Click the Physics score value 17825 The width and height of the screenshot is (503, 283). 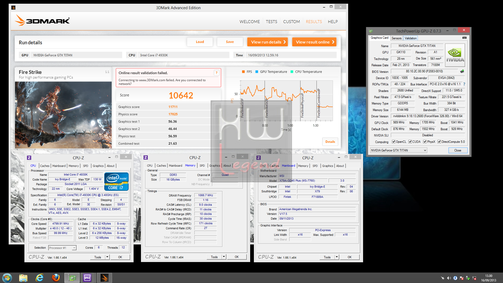[173, 114]
